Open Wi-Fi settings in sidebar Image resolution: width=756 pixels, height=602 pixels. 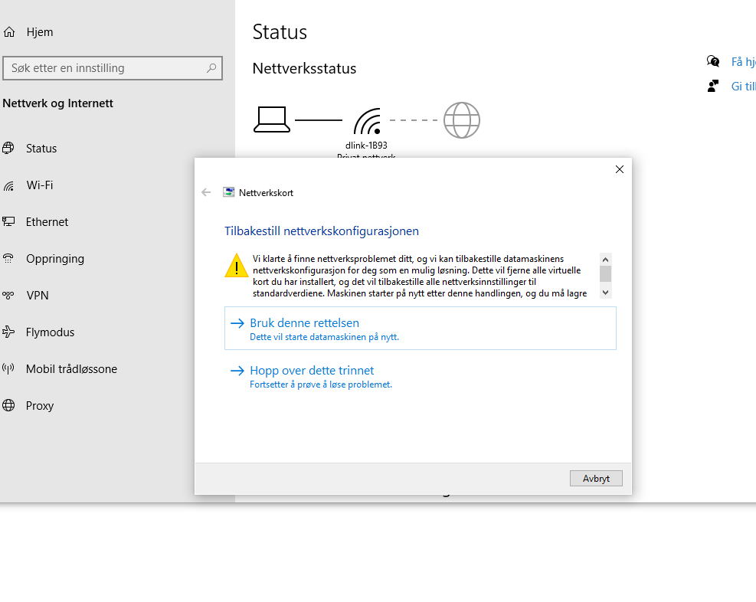pos(40,185)
